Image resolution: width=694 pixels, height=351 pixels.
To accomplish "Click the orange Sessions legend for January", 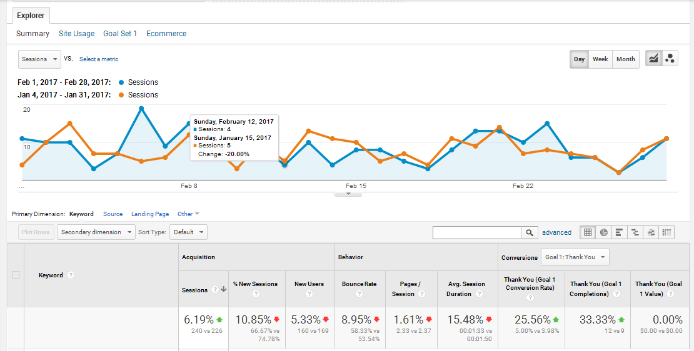I will [x=139, y=94].
